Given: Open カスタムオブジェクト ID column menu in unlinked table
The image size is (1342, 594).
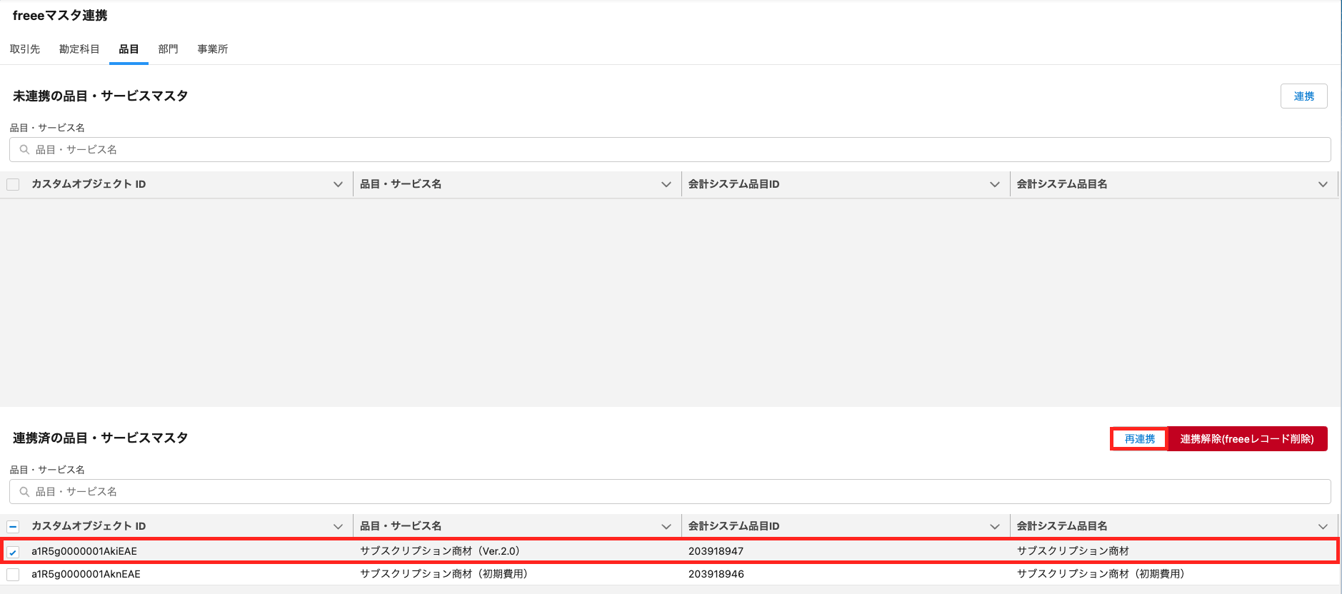Looking at the screenshot, I should coord(338,185).
